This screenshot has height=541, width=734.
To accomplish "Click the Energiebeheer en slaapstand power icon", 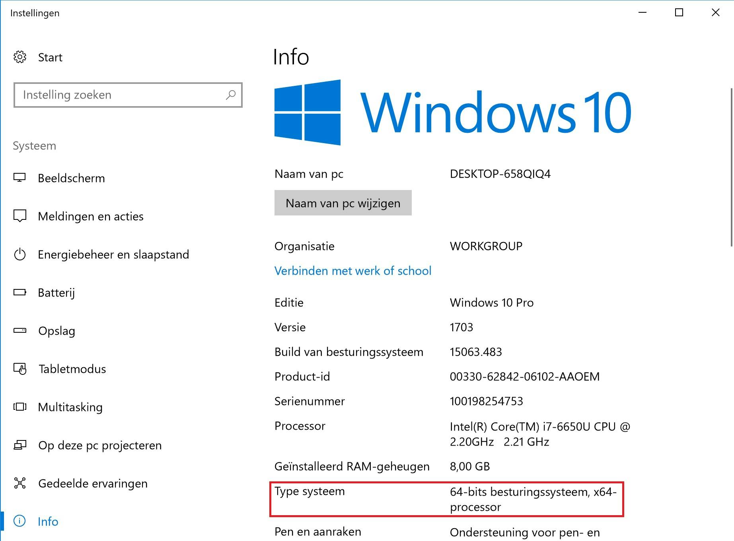I will [x=20, y=254].
